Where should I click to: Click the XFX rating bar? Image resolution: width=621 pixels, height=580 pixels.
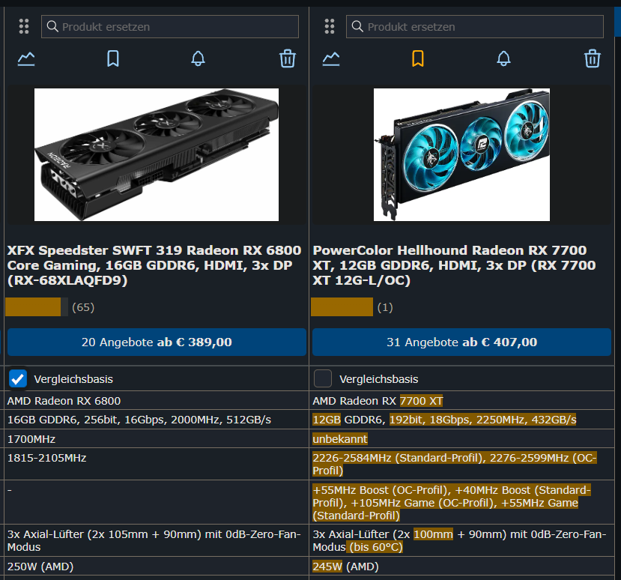[37, 307]
